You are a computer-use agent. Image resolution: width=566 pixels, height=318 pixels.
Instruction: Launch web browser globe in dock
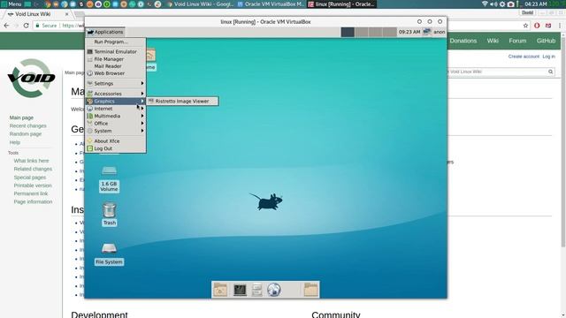pyautogui.click(x=274, y=290)
